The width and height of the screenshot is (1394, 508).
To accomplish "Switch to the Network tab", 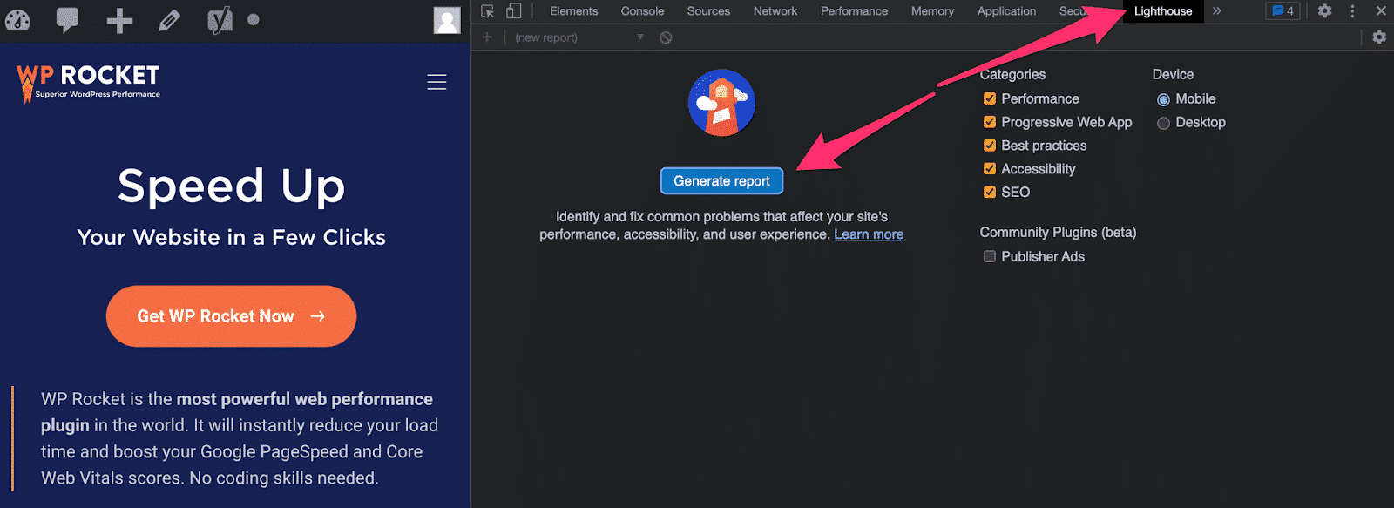I will point(775,11).
